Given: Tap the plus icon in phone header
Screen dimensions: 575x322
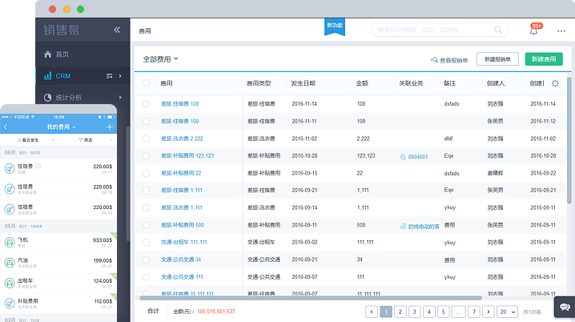Looking at the screenshot, I should tap(109, 127).
